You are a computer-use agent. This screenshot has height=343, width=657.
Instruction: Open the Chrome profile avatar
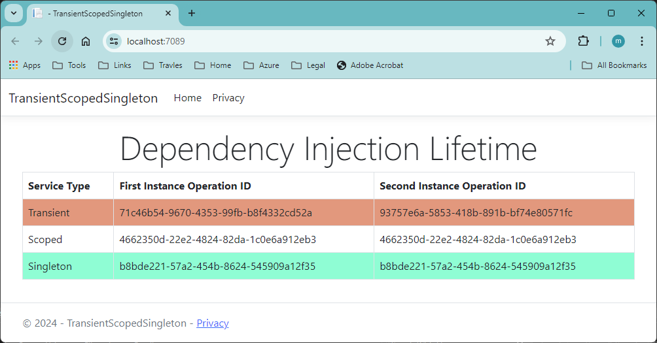coord(618,41)
